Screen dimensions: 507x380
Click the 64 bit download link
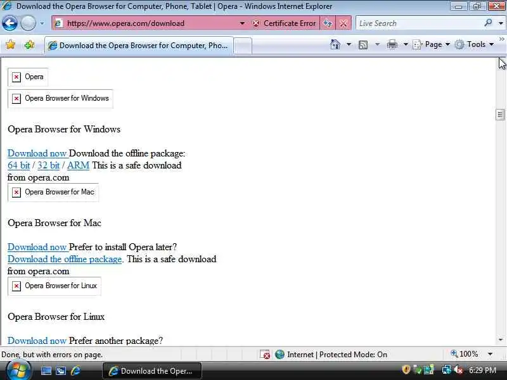(19, 165)
